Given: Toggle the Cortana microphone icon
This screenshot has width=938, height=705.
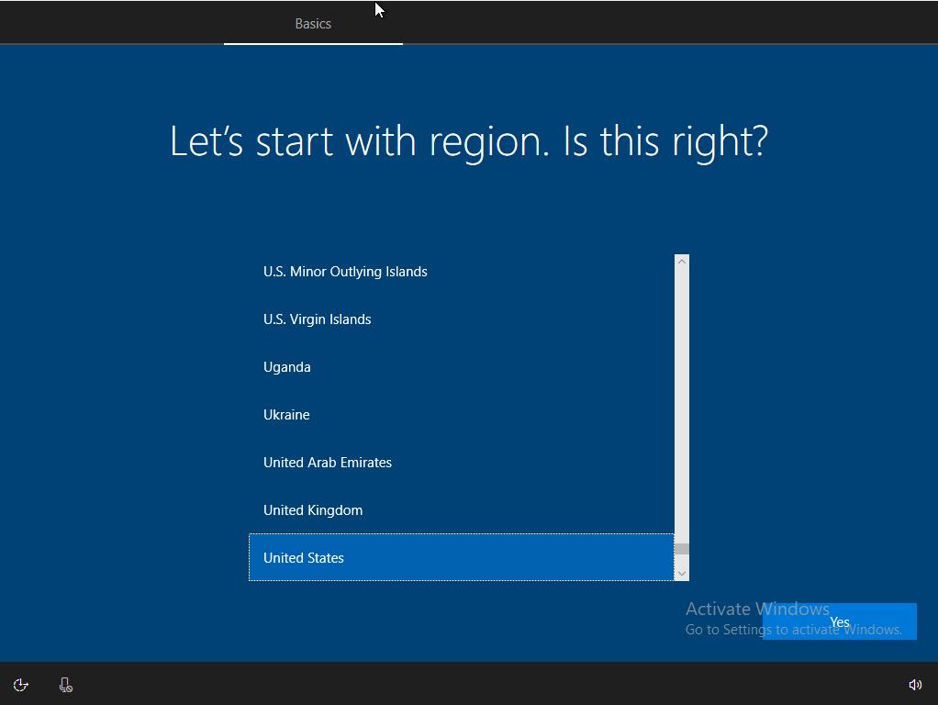Looking at the screenshot, I should [x=66, y=685].
